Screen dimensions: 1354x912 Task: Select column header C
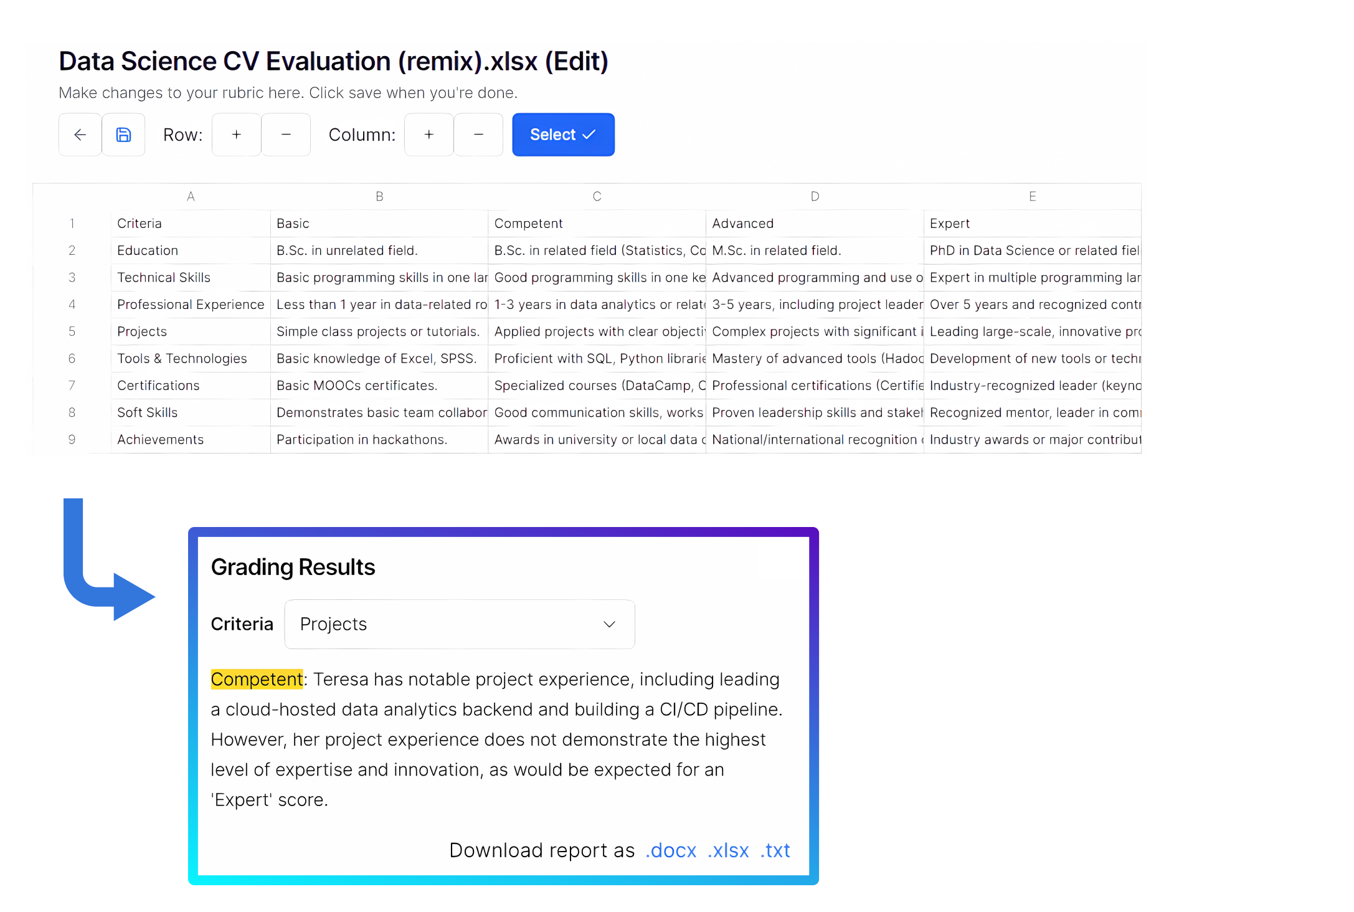pos(597,197)
